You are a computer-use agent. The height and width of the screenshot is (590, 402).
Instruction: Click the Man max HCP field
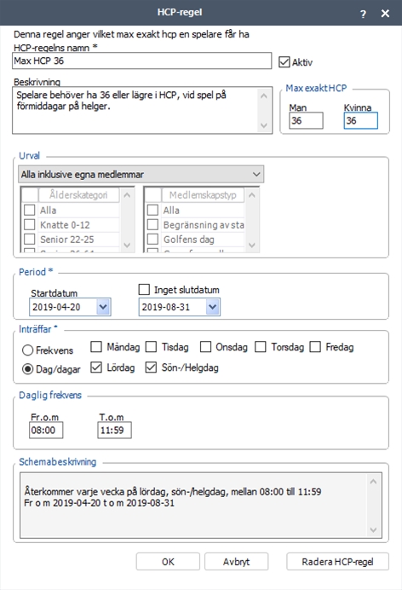[306, 121]
